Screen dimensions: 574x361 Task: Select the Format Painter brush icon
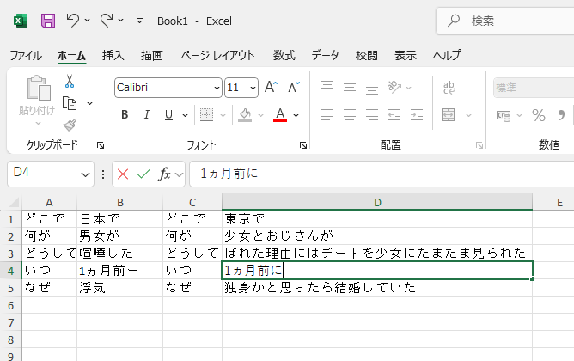tap(70, 125)
